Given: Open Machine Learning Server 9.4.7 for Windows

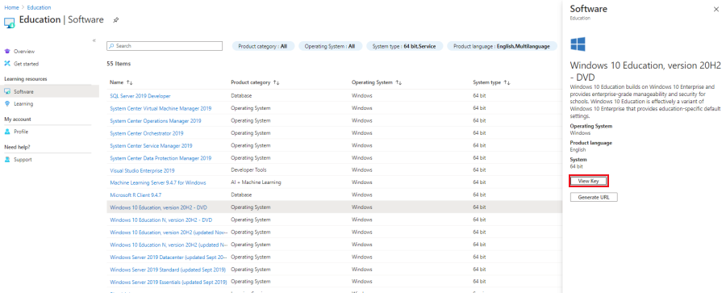Looking at the screenshot, I should pyautogui.click(x=158, y=182).
